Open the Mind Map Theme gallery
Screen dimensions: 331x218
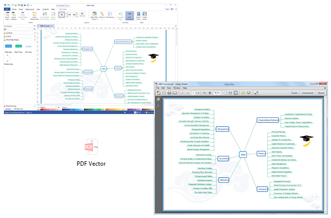[94, 16]
